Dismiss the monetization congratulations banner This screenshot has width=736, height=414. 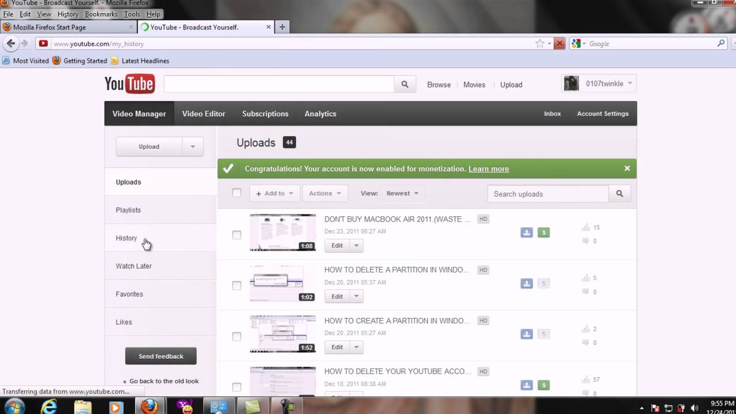pyautogui.click(x=627, y=168)
